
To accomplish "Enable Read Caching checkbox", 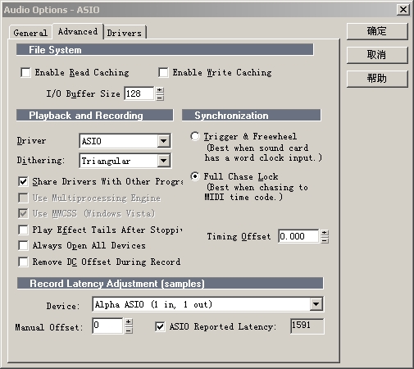I will coord(25,73).
